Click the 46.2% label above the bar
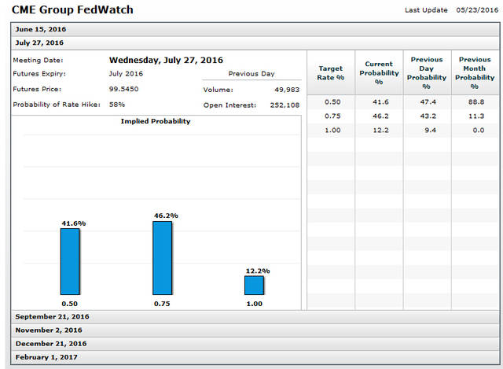 coord(164,214)
